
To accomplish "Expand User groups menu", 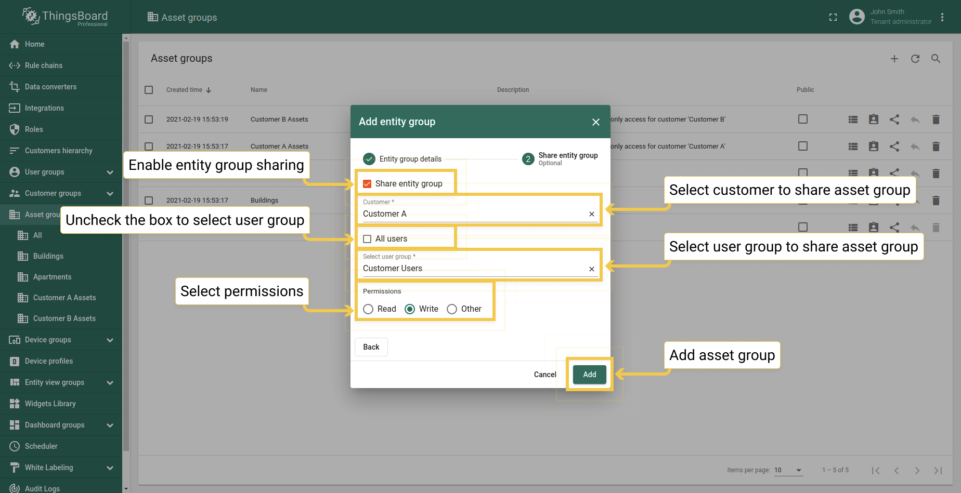I will pyautogui.click(x=110, y=172).
